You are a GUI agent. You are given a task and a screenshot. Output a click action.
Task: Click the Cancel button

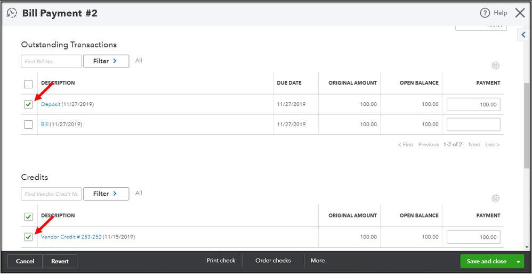[x=25, y=261]
